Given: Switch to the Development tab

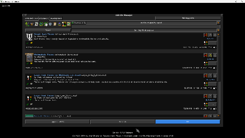Looking at the screenshot, I should click(56, 18).
